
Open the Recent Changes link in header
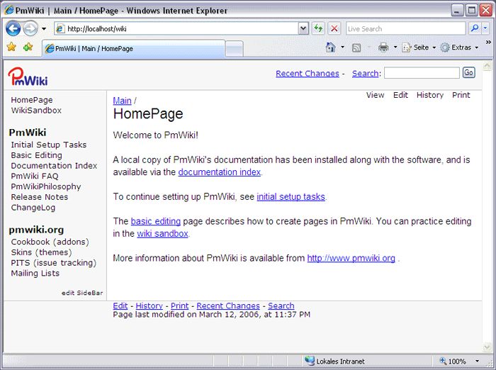point(308,74)
